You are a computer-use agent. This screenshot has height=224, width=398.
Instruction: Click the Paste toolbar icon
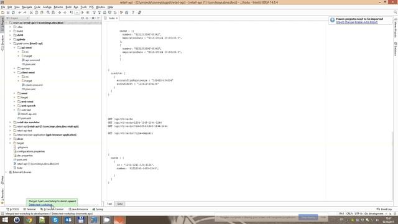coord(42,12)
